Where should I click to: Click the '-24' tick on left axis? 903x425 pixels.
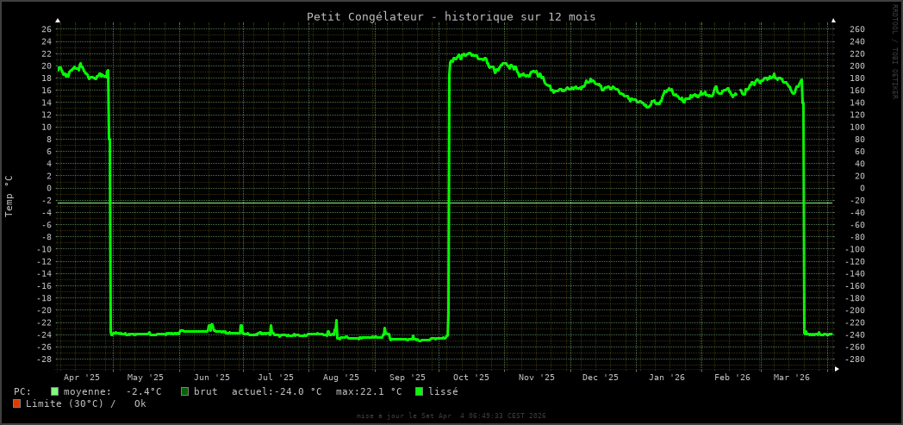pos(43,334)
